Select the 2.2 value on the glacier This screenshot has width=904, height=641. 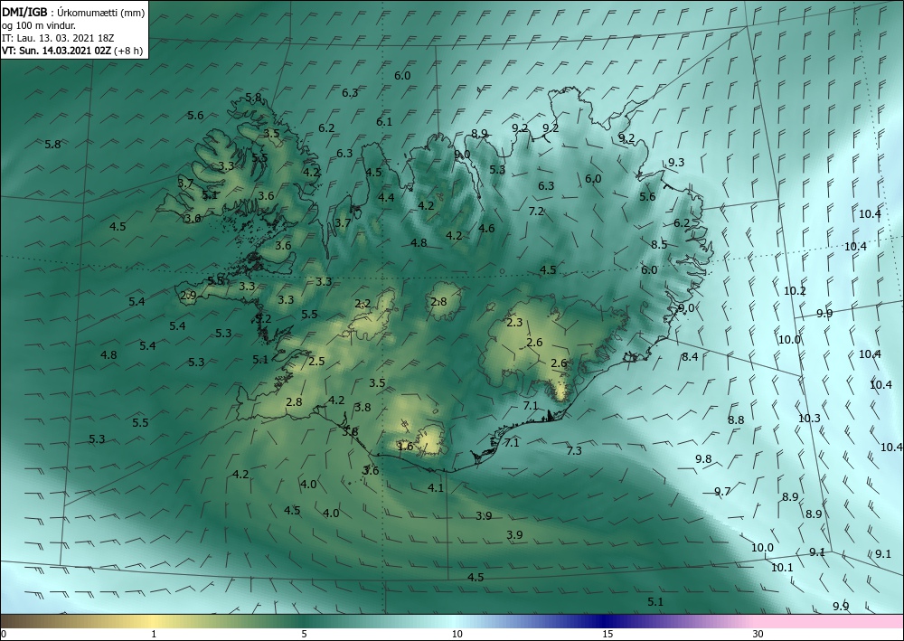[363, 304]
